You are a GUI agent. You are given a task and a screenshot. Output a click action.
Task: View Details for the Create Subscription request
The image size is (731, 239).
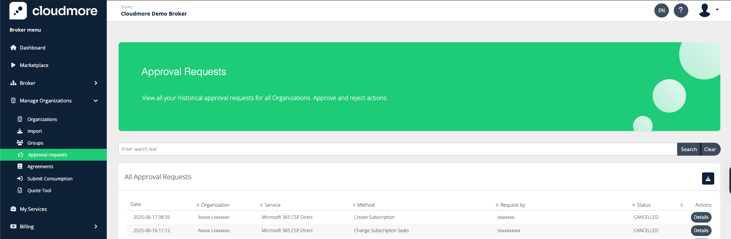coord(701,217)
